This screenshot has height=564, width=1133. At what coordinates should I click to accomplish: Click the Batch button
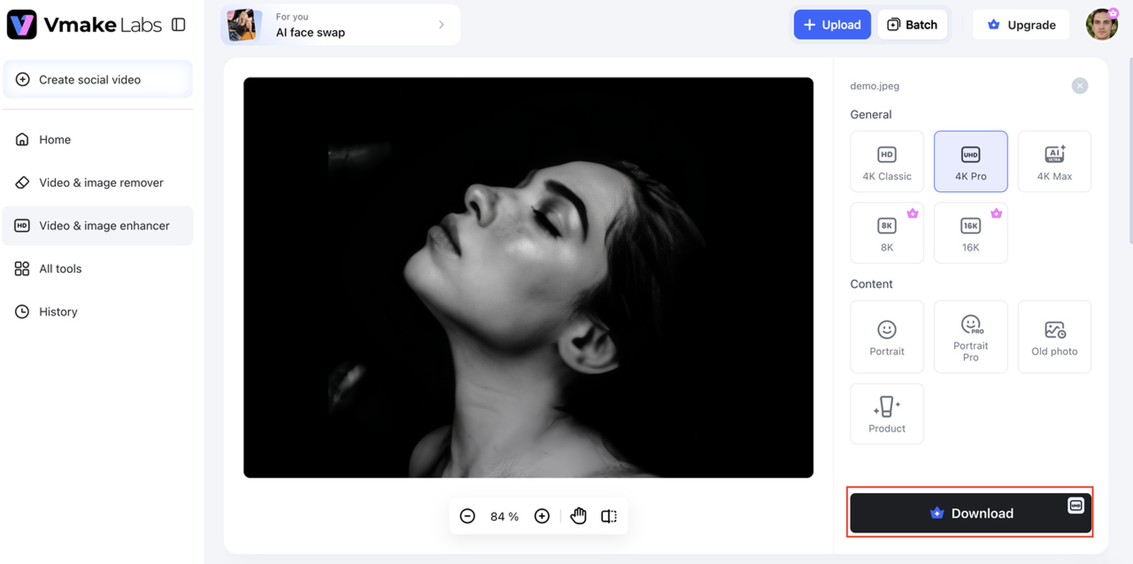pos(912,25)
